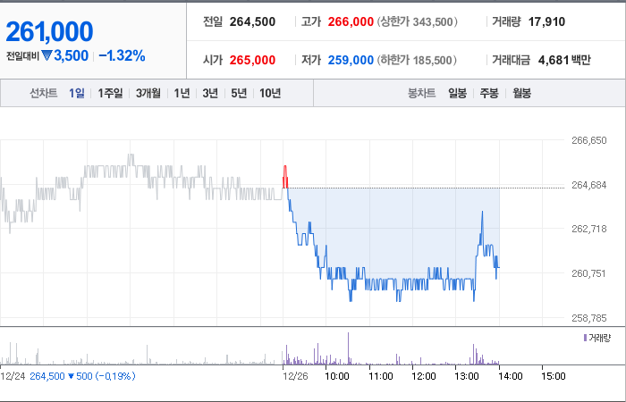This screenshot has height=402, width=626.
Task: Switch to the 주봉 candle chart
Action: click(489, 93)
